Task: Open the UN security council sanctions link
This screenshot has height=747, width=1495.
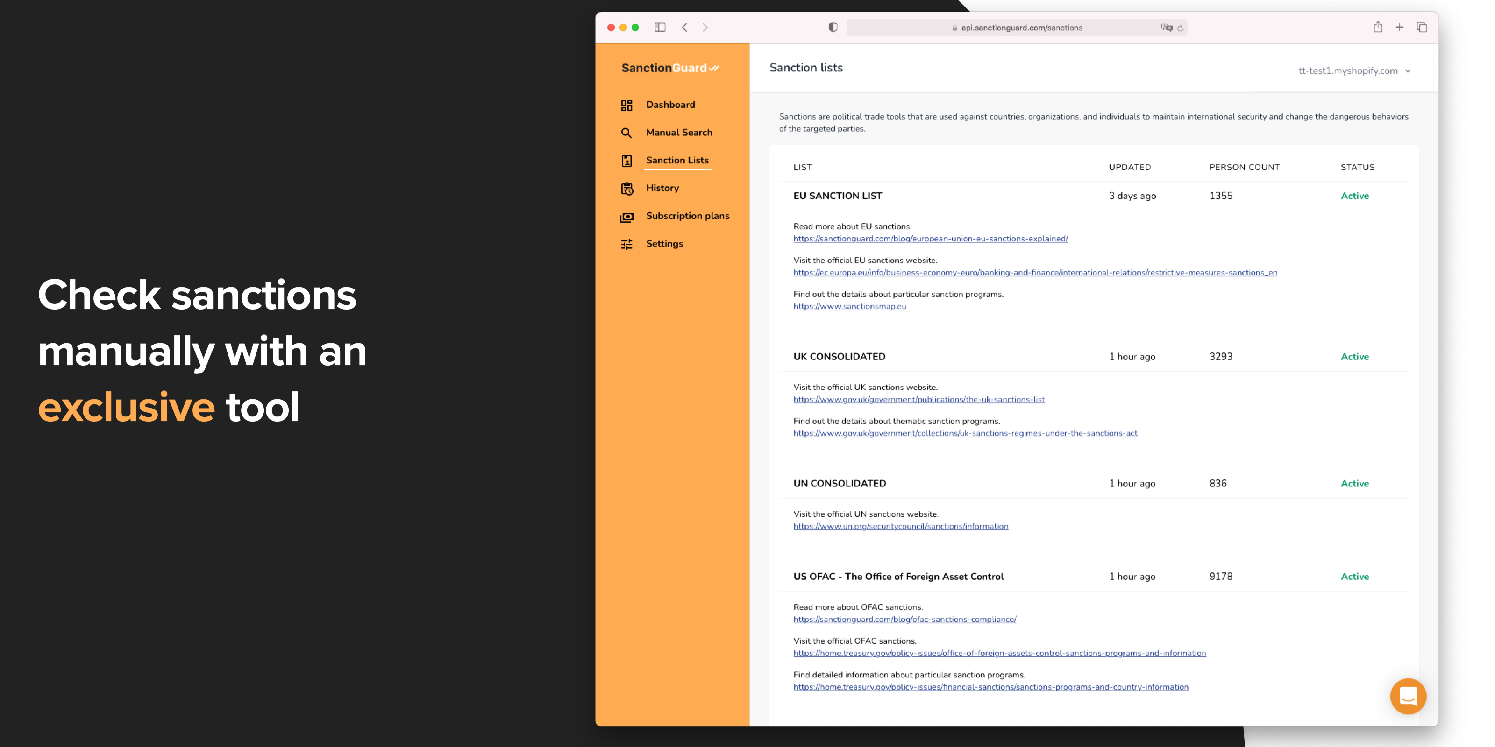Action: 900,526
